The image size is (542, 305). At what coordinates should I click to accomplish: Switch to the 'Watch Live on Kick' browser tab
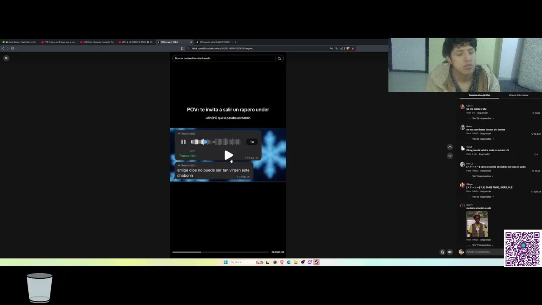20,42
